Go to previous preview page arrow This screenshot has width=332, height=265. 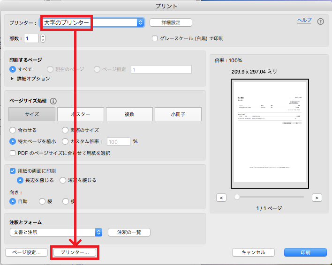pyautogui.click(x=222, y=198)
